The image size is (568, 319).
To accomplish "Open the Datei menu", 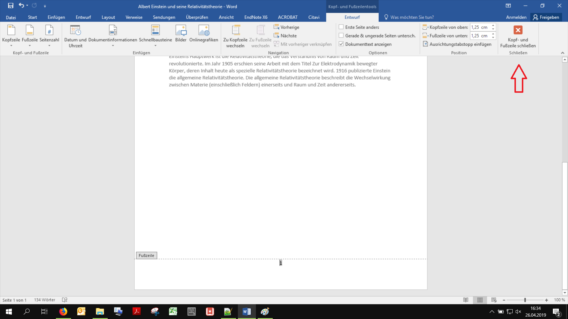I will pos(11,17).
